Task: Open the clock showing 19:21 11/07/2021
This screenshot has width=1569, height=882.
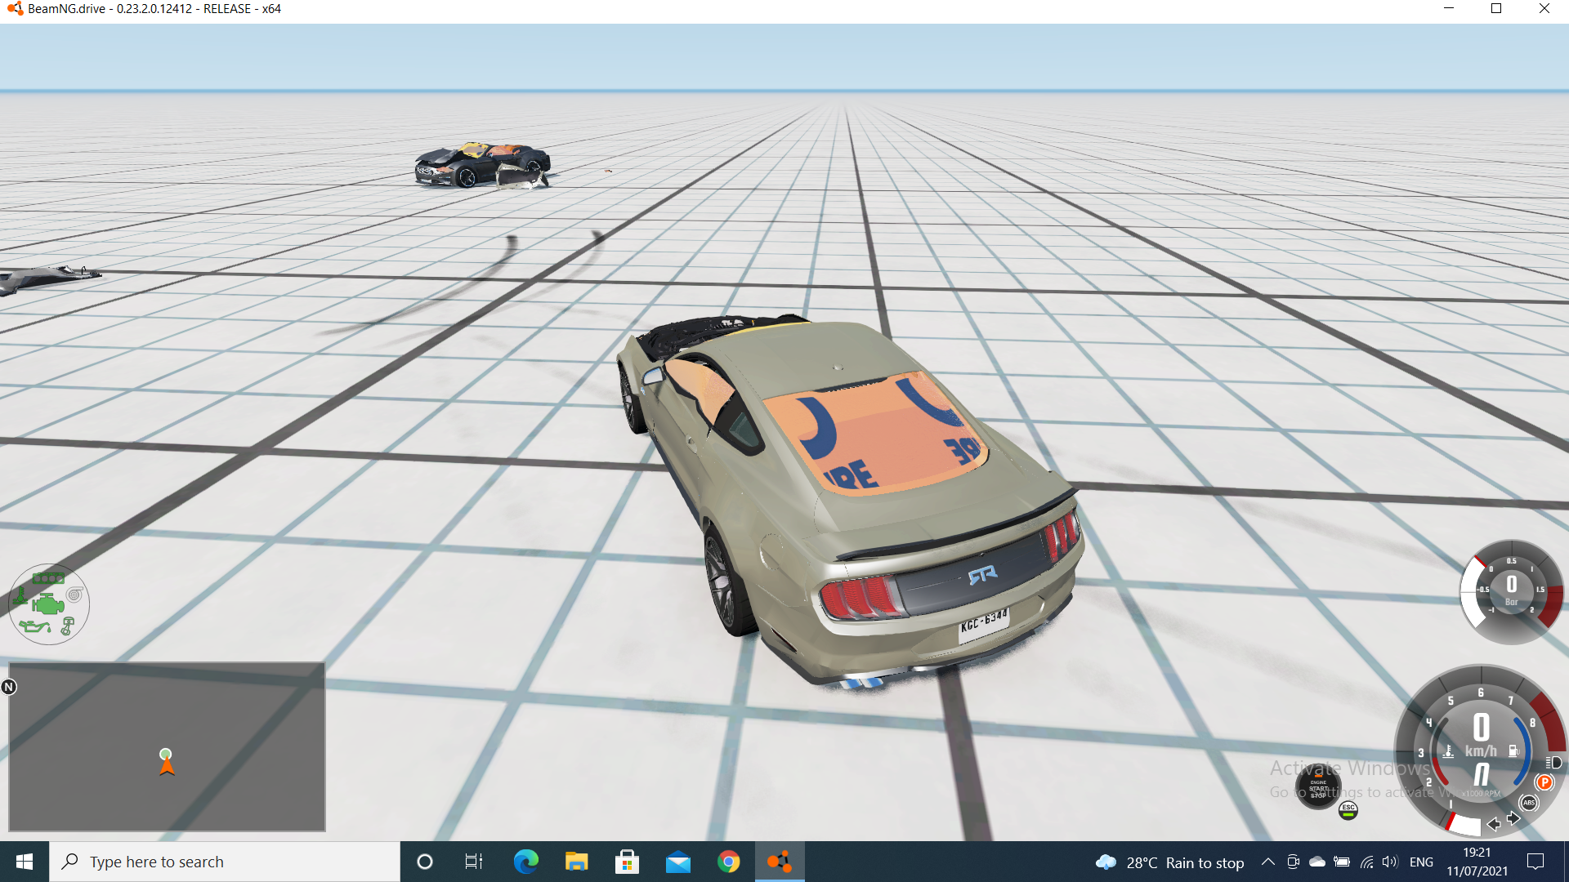Action: pos(1477,862)
